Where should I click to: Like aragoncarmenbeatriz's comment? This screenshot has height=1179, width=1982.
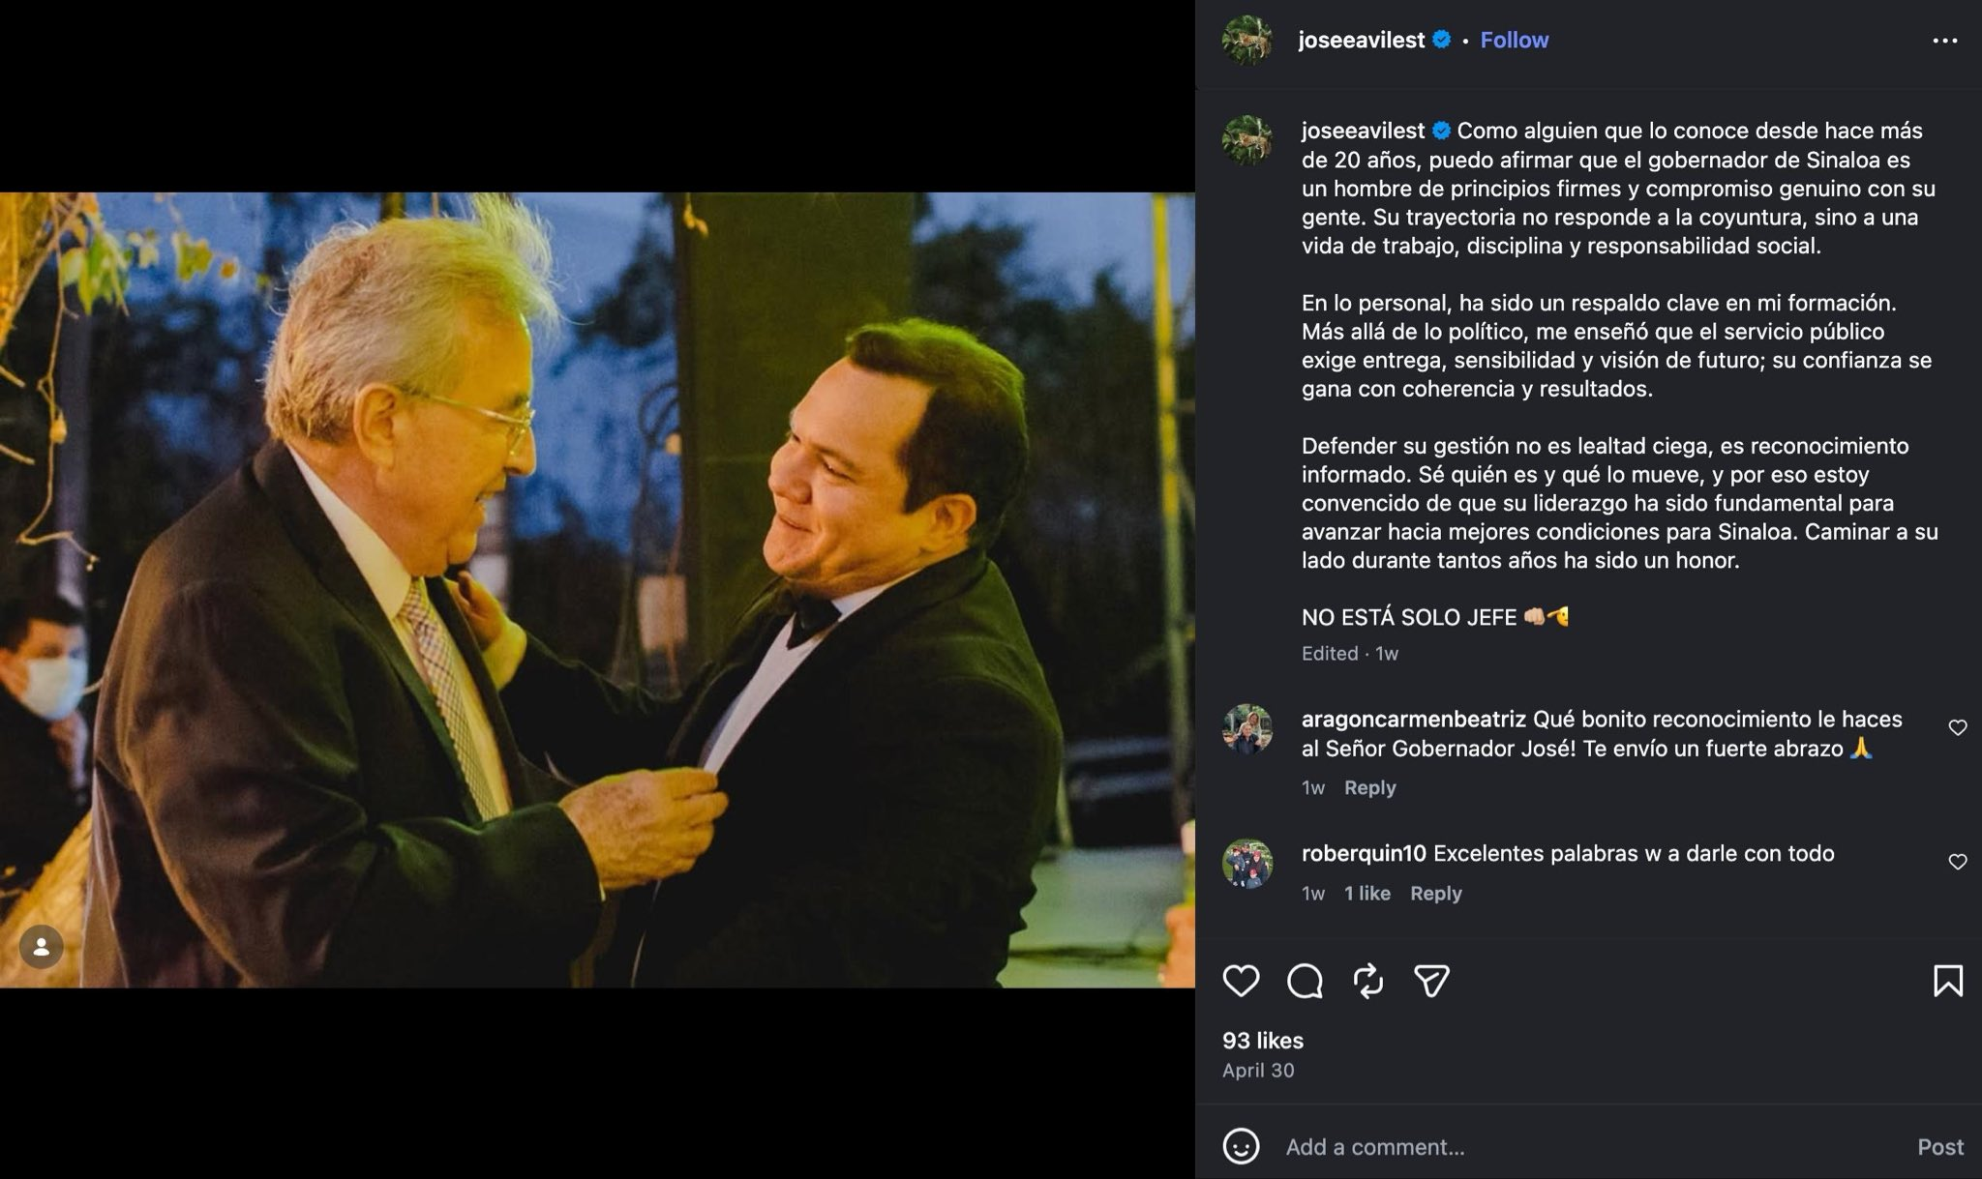tap(1958, 727)
